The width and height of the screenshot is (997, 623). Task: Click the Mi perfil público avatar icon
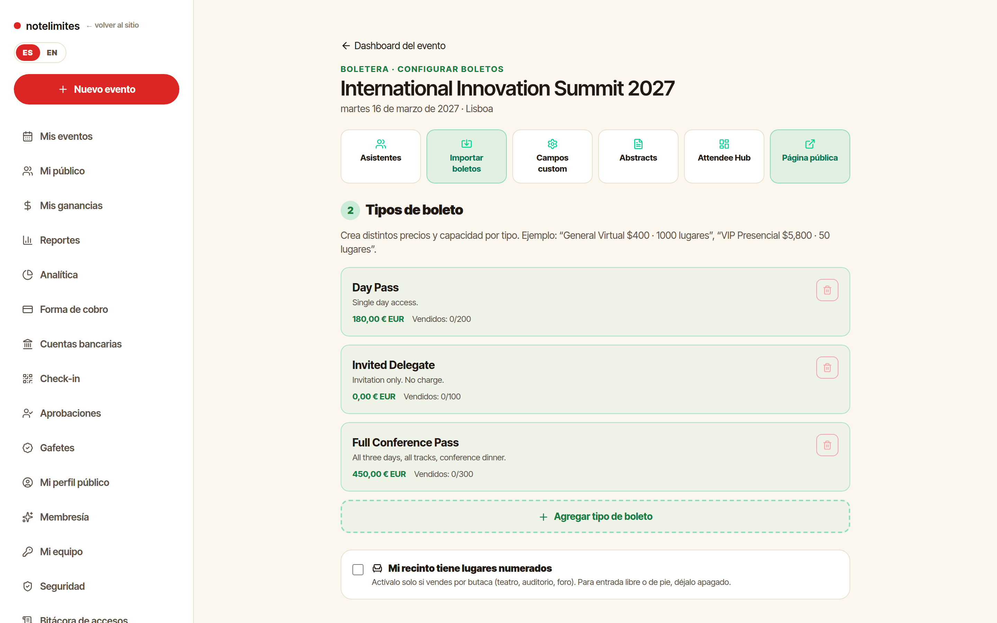[28, 482]
